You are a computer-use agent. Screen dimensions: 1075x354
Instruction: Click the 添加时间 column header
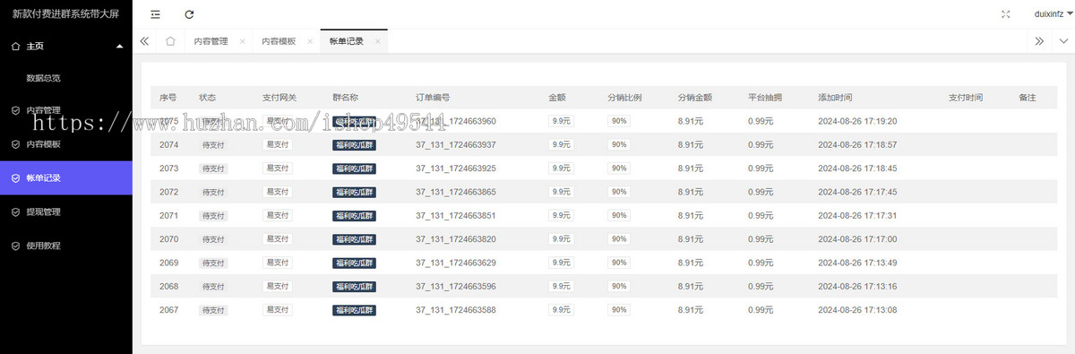[x=836, y=98]
